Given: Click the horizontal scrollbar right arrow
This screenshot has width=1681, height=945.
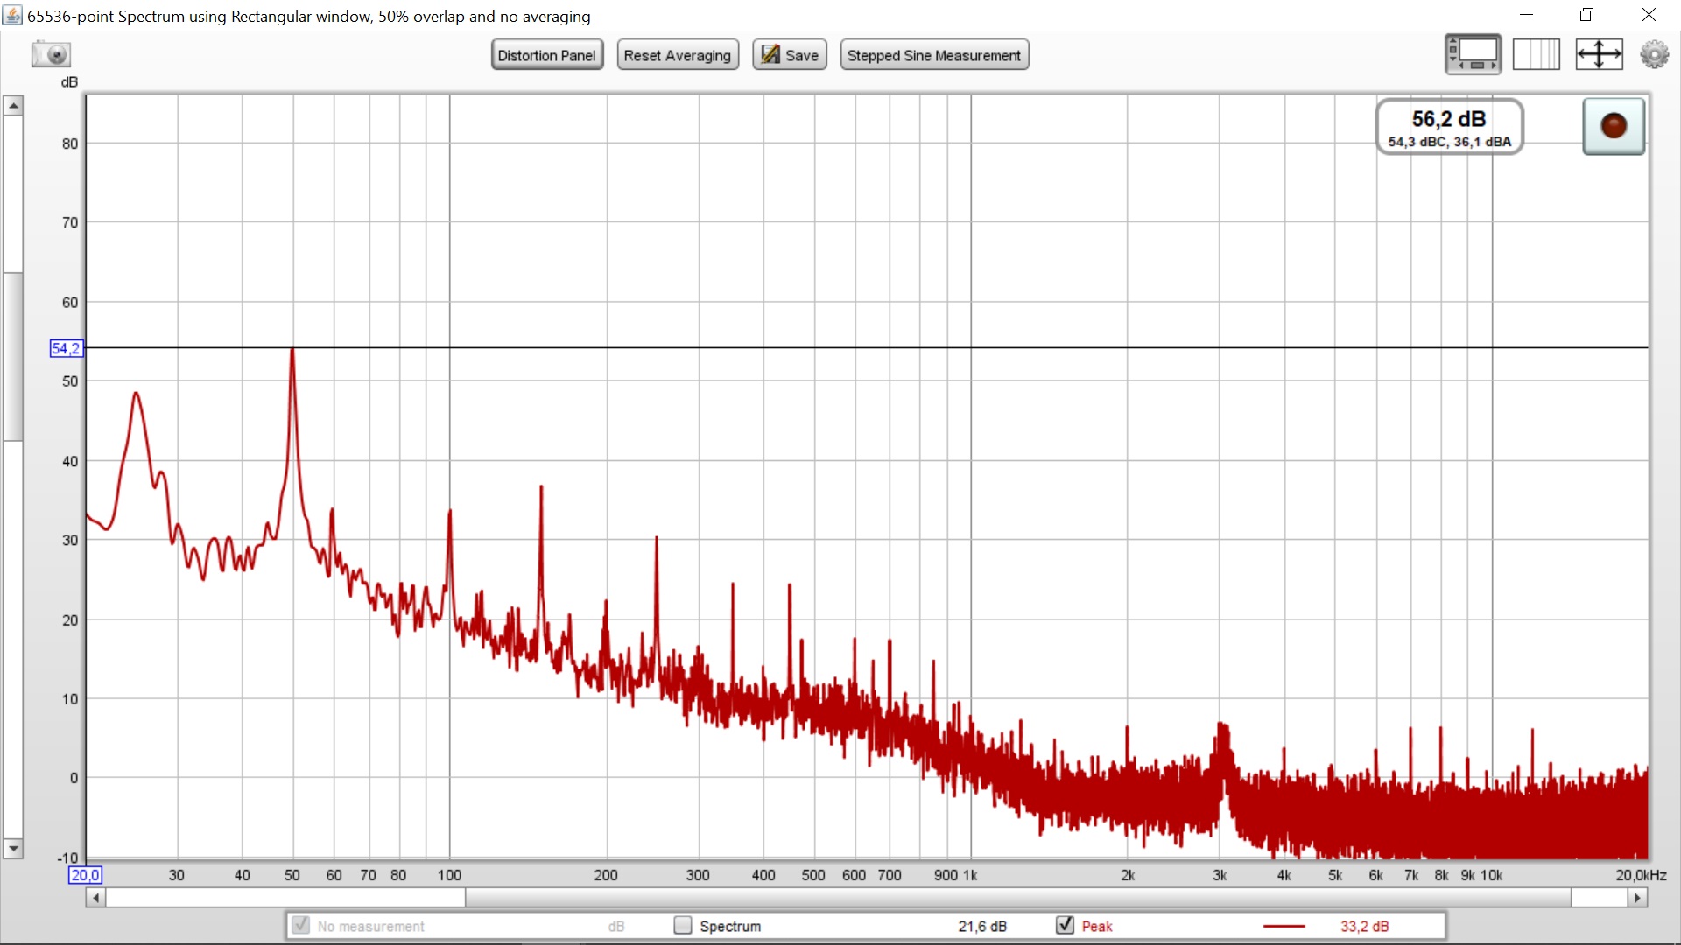Looking at the screenshot, I should (x=1636, y=898).
